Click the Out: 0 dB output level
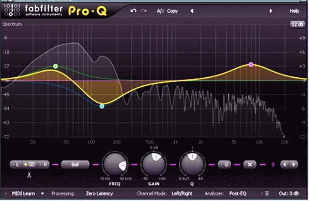Image resolution: width=309 pixels, height=201 pixels. [x=289, y=194]
